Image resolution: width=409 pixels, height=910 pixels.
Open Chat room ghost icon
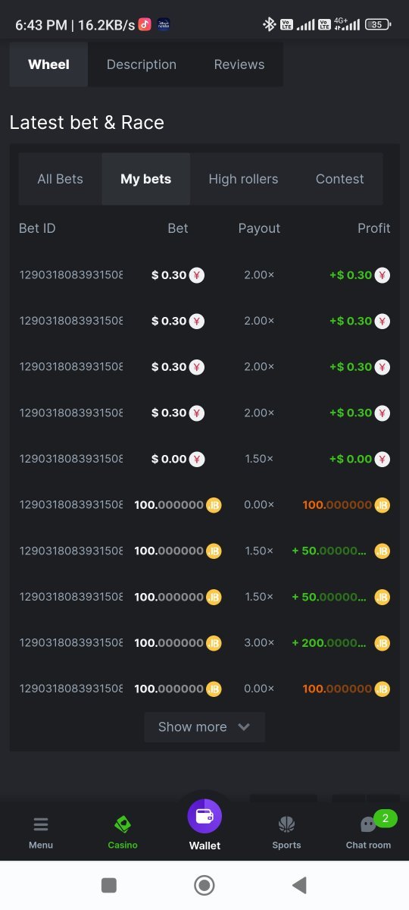[368, 825]
